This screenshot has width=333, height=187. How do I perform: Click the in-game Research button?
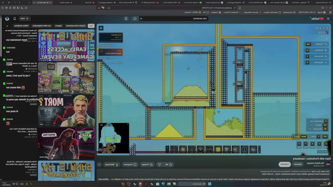pos(316,56)
